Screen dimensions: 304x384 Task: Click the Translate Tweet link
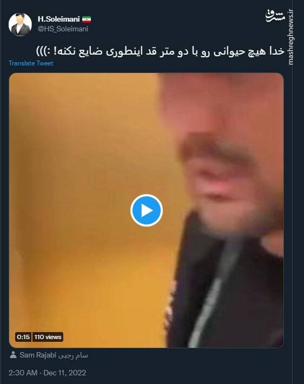pyautogui.click(x=31, y=63)
